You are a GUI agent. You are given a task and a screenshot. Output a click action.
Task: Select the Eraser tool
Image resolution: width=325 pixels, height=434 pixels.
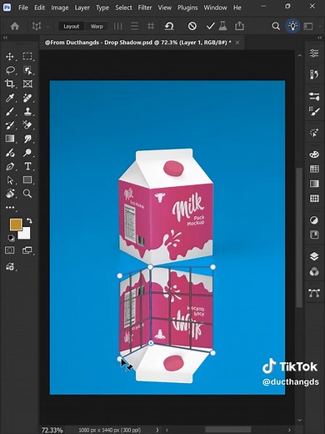27,125
